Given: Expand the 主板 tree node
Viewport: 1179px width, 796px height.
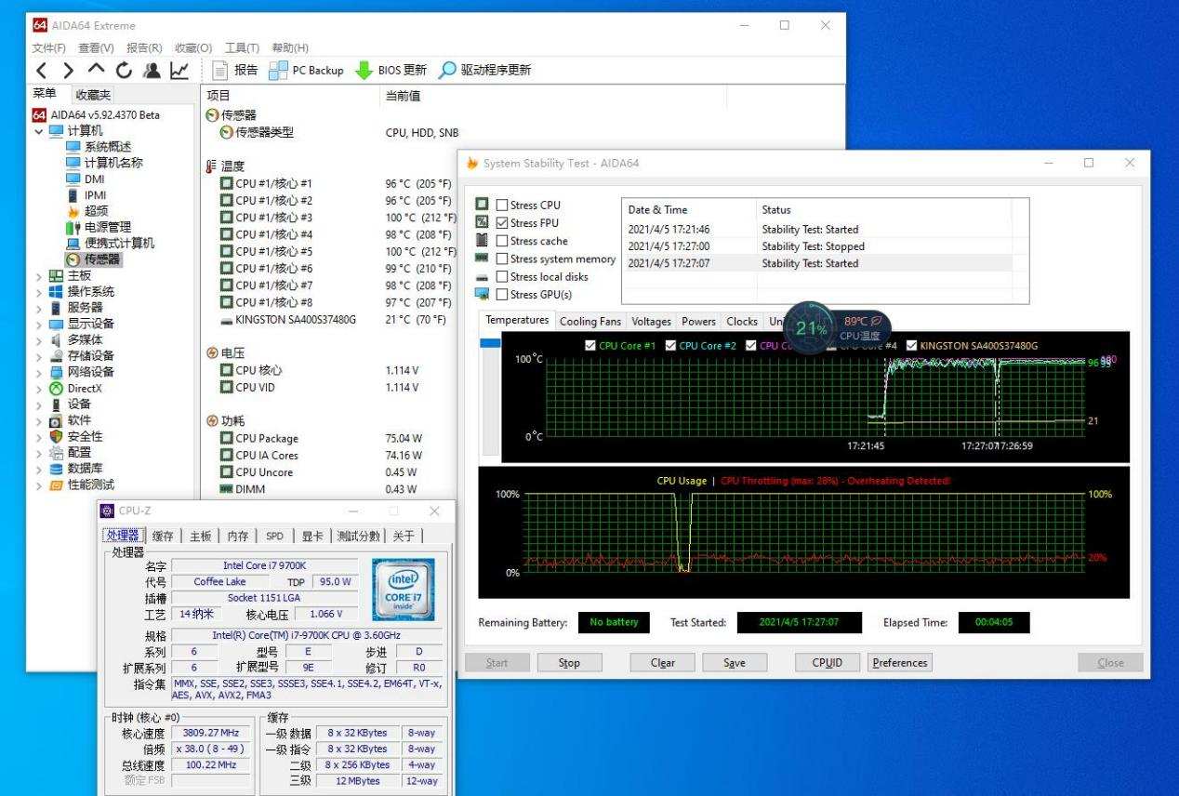Looking at the screenshot, I should click(39, 276).
